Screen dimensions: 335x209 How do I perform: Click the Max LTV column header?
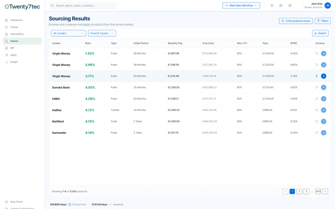(242, 43)
